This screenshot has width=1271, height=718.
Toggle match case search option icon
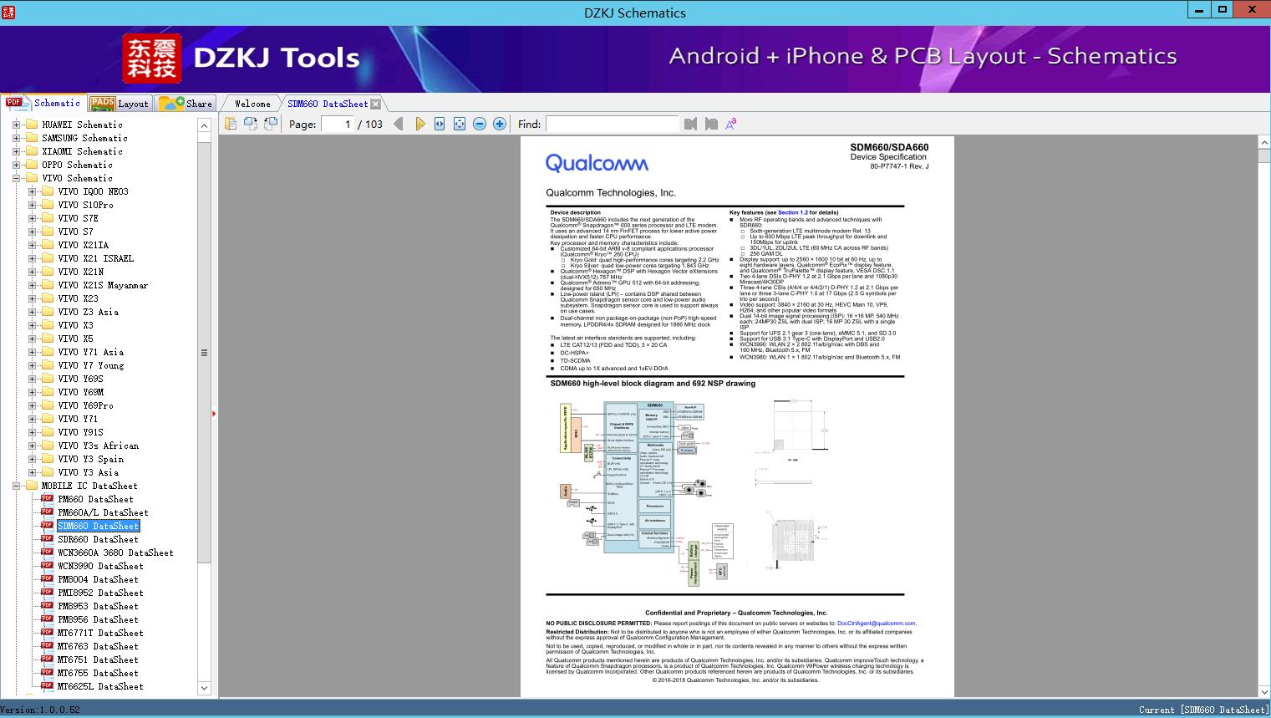click(731, 124)
